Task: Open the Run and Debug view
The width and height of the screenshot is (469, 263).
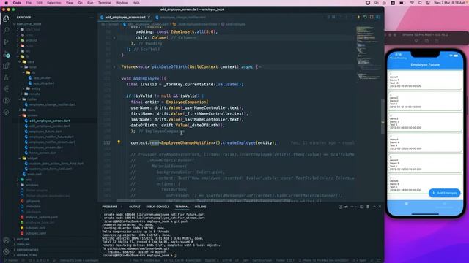Action: [6, 55]
